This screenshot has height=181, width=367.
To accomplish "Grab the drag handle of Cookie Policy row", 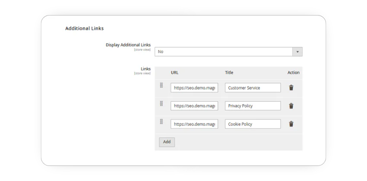I will click(161, 122).
